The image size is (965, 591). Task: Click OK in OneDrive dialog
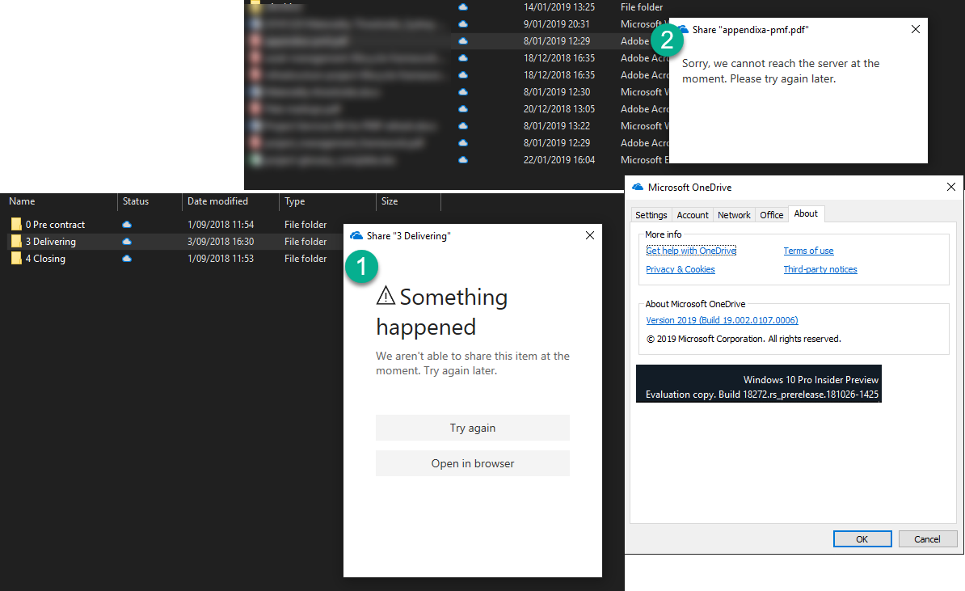point(862,538)
